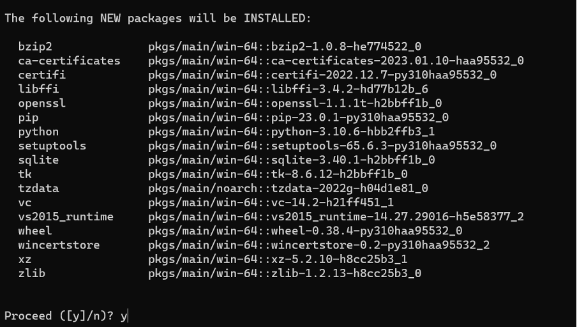Click the certifi-2022.12.7 package spec

click(x=322, y=75)
